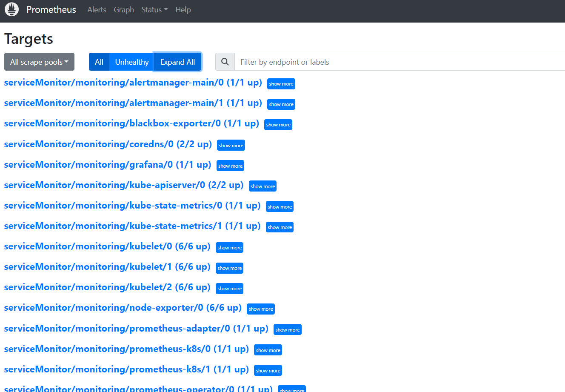This screenshot has width=565, height=392.
Task: Show more for prometheus-k8s/1
Action: tap(268, 370)
